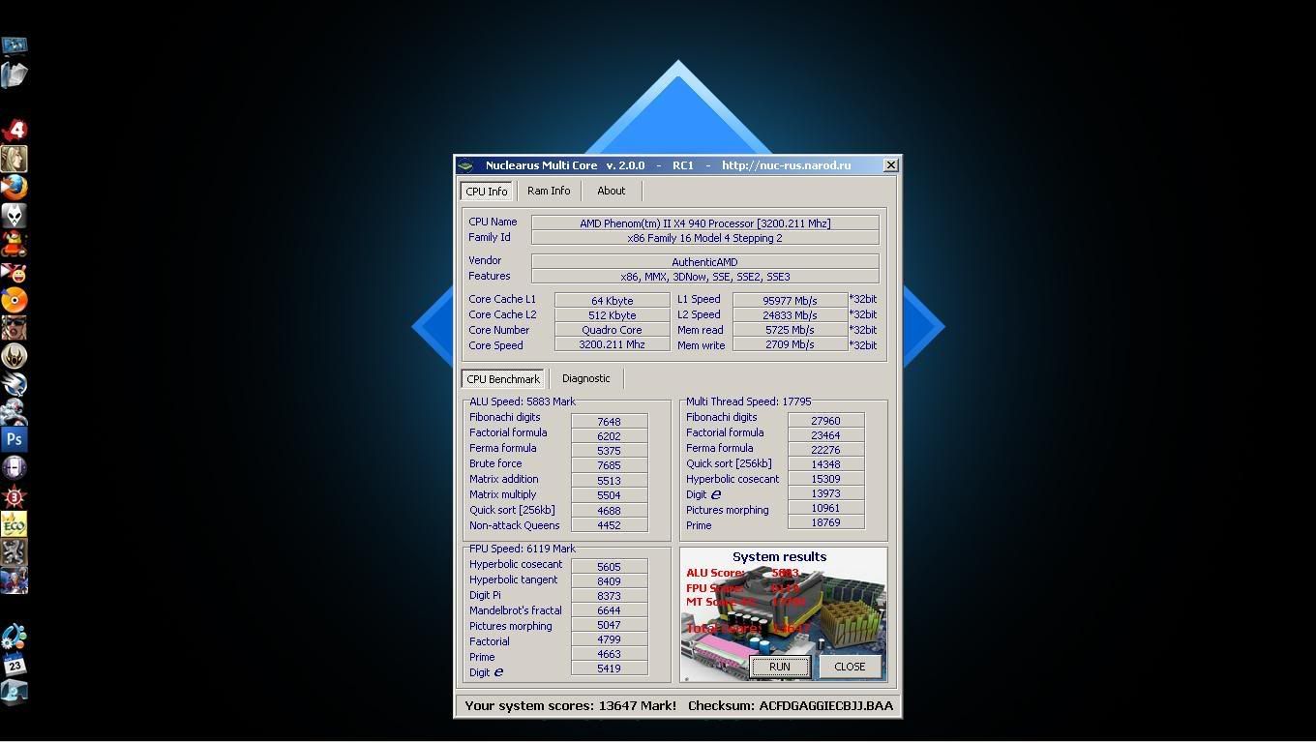
Task: Click the Matrix multiply score 5504
Action: (x=609, y=495)
